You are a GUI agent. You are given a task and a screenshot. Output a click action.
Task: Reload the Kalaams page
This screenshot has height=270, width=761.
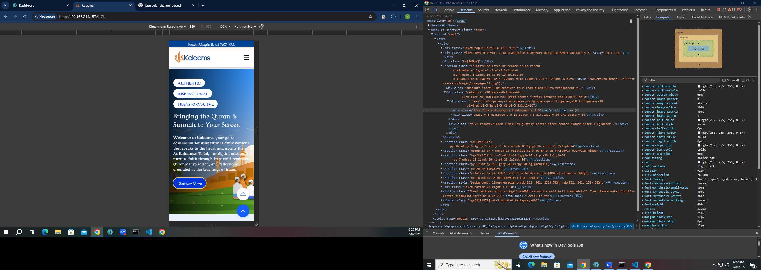tap(25, 17)
